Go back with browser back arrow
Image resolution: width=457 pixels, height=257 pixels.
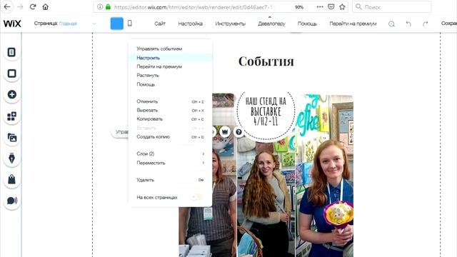[7, 6]
